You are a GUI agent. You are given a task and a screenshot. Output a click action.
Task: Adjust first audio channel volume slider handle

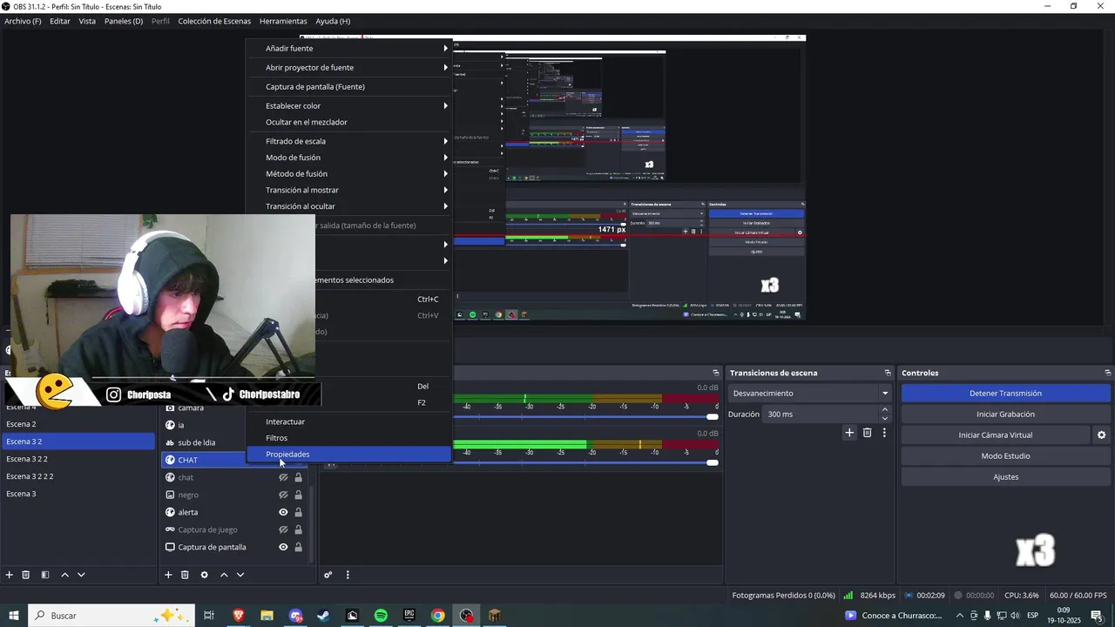click(x=713, y=417)
